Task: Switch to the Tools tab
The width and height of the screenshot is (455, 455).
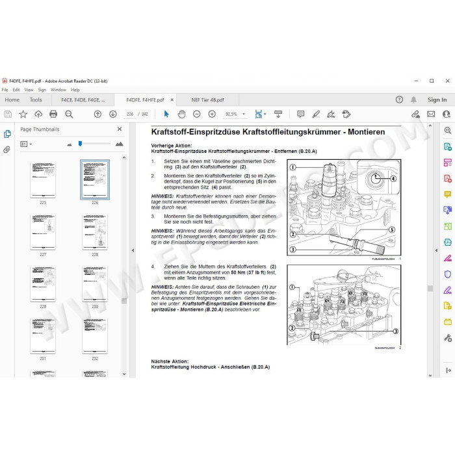Action: tap(36, 100)
